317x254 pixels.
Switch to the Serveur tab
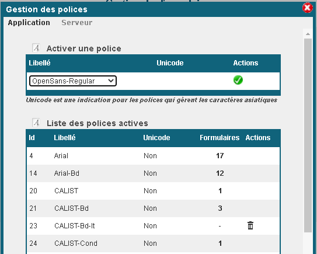(x=77, y=23)
